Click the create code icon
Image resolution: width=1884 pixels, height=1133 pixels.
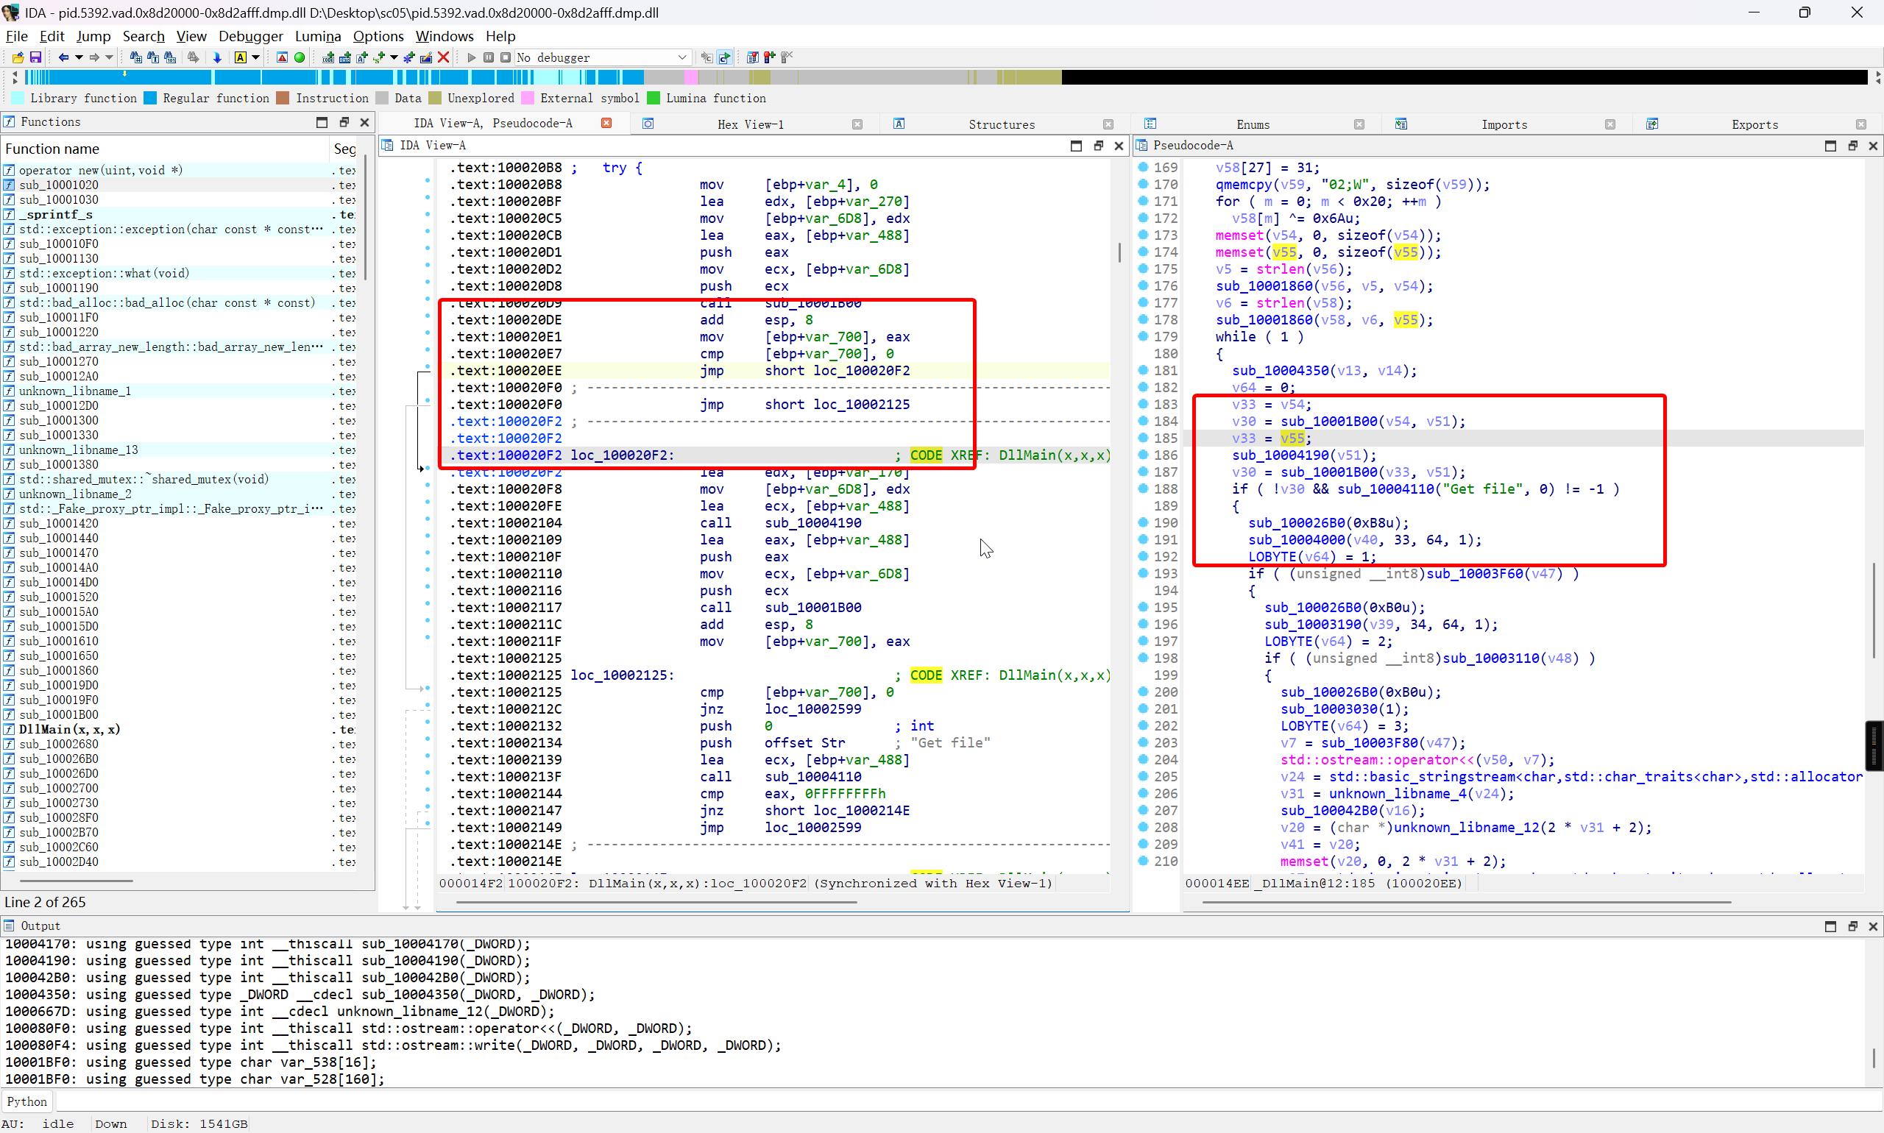(x=328, y=57)
